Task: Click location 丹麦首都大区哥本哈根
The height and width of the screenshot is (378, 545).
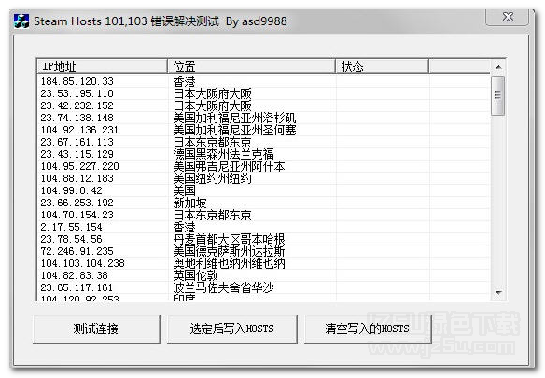Action: pyautogui.click(x=229, y=239)
